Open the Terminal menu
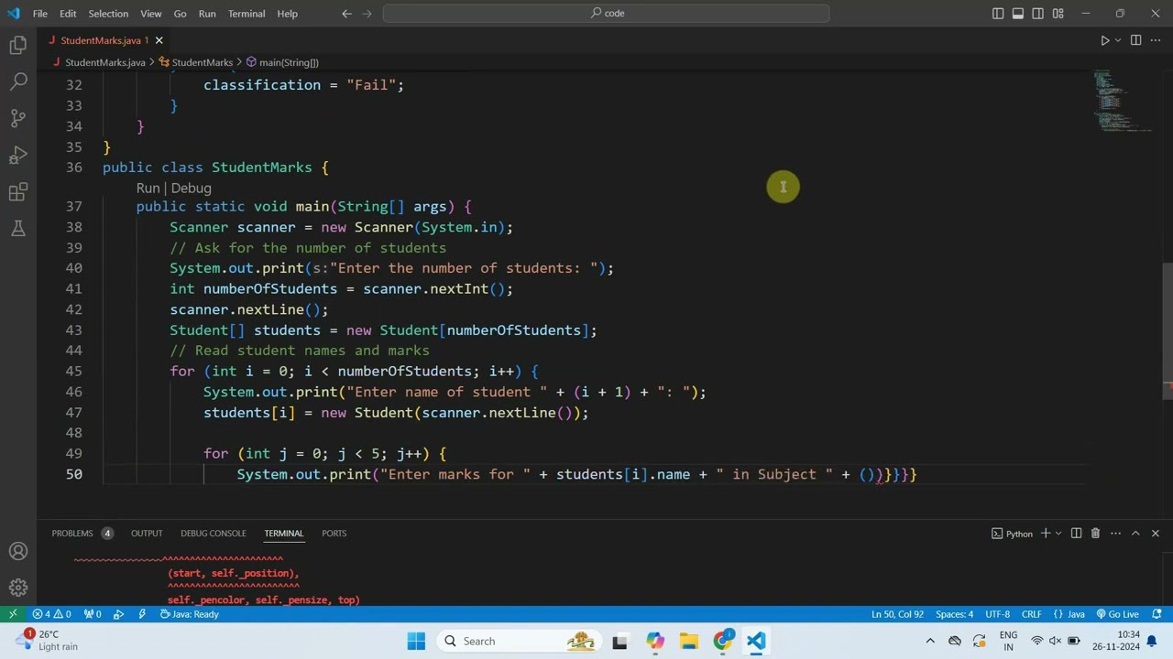Screen dimensions: 1173x659 (247, 14)
